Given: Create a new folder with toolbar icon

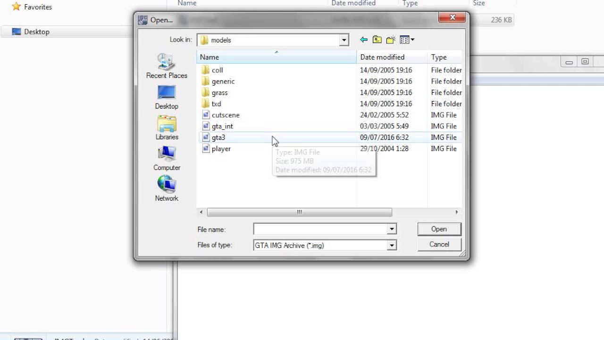Looking at the screenshot, I should (390, 40).
